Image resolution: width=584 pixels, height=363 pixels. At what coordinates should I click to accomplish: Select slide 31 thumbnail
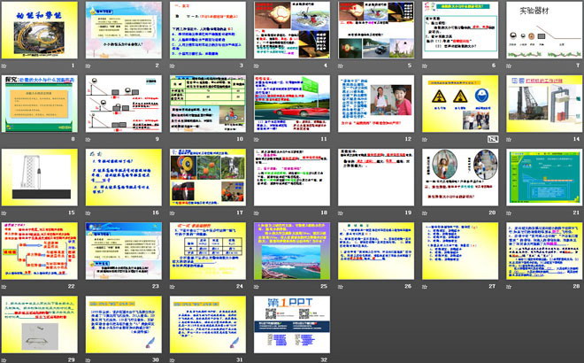click(208, 325)
